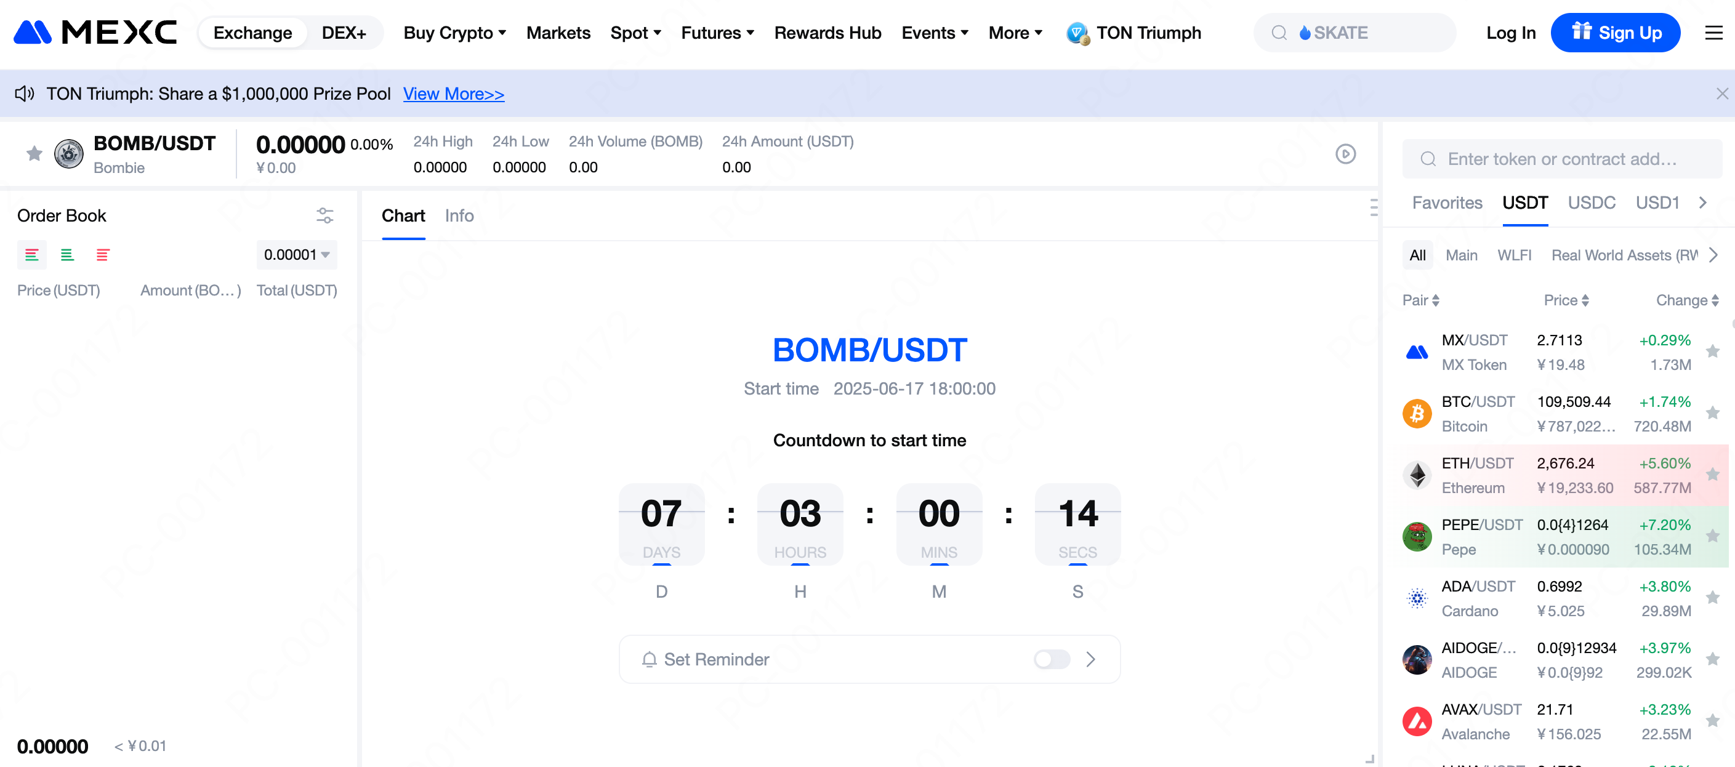This screenshot has width=1735, height=767.
Task: Click the Avalanche logo icon
Action: click(x=1417, y=721)
